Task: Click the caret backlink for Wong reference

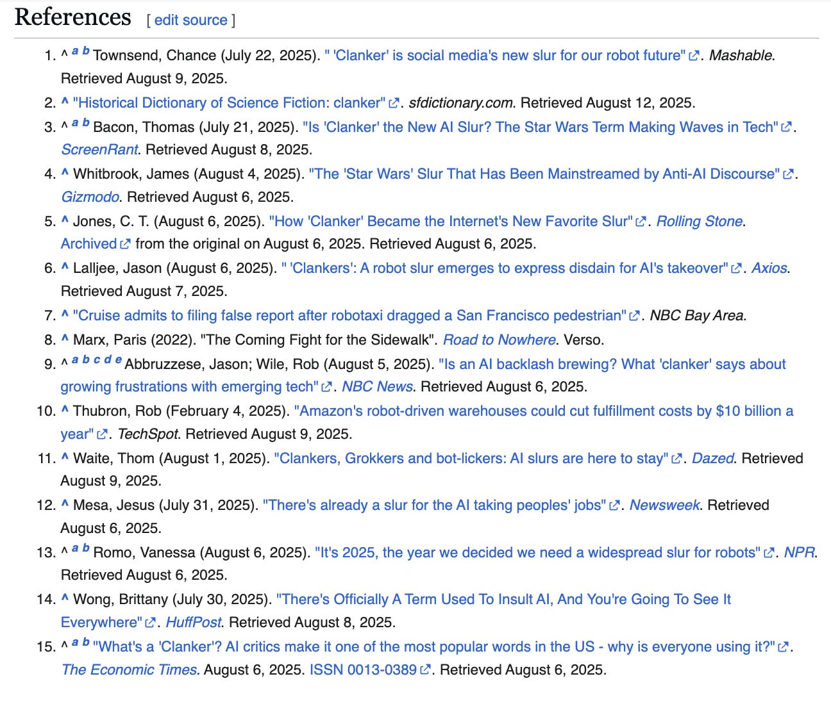Action: pyautogui.click(x=65, y=598)
